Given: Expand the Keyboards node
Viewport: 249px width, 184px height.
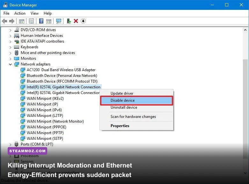Looking at the screenshot, I should click(10, 47).
